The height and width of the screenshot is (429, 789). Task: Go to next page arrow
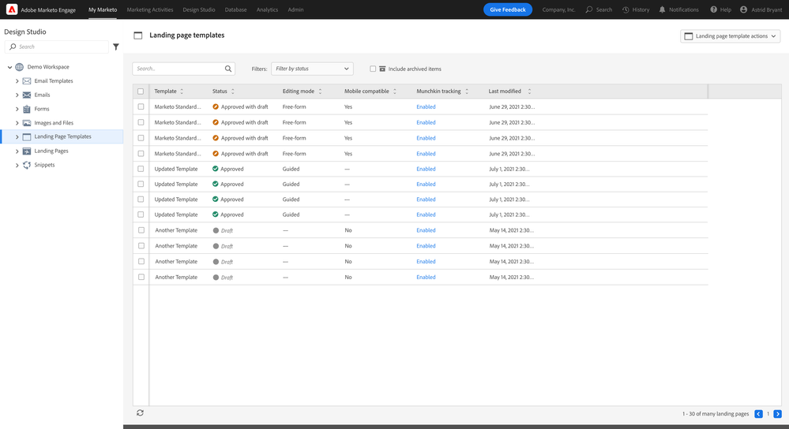(x=777, y=414)
